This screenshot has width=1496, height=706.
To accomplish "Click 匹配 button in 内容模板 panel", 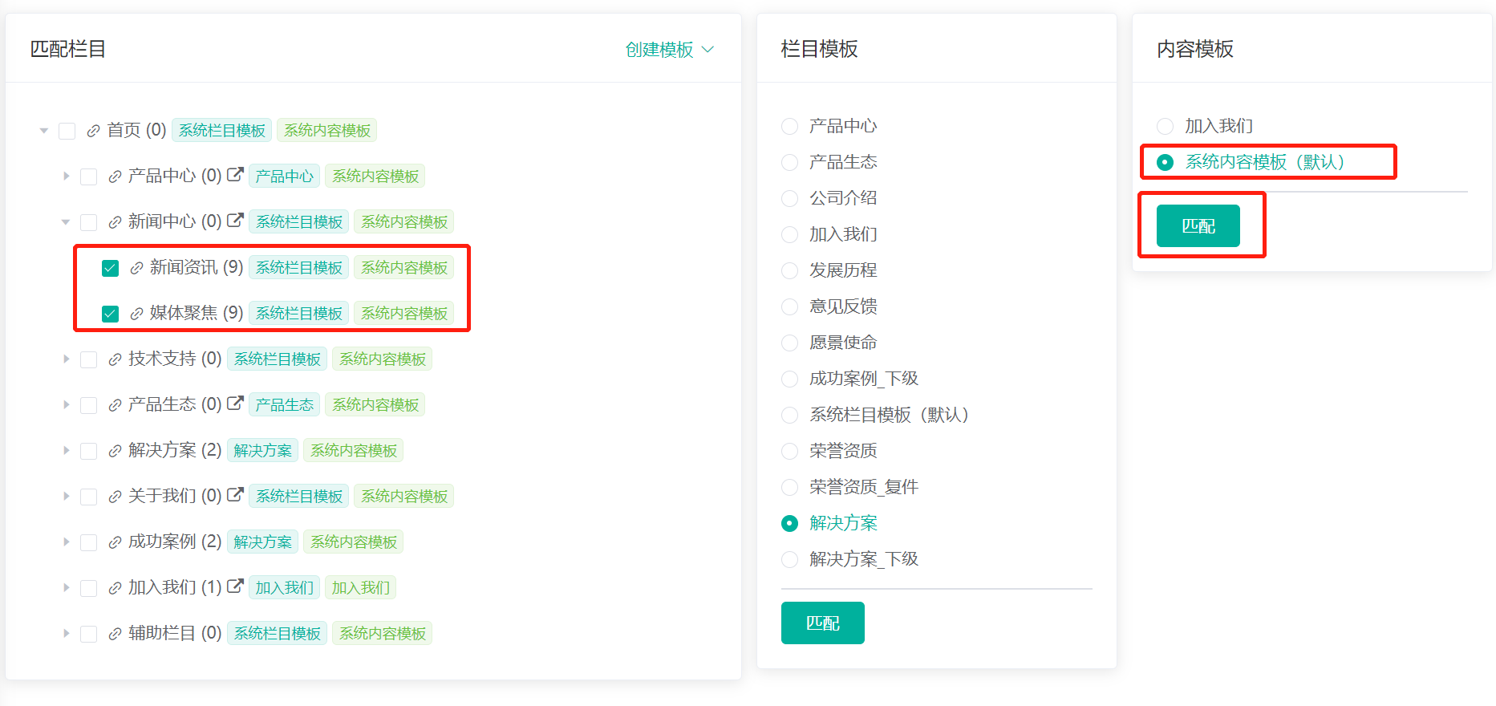I will pyautogui.click(x=1198, y=226).
